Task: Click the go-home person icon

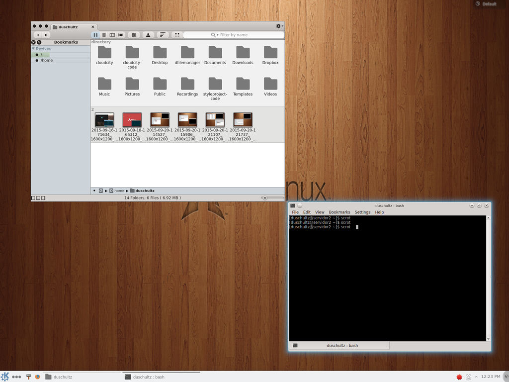Action: click(x=148, y=35)
